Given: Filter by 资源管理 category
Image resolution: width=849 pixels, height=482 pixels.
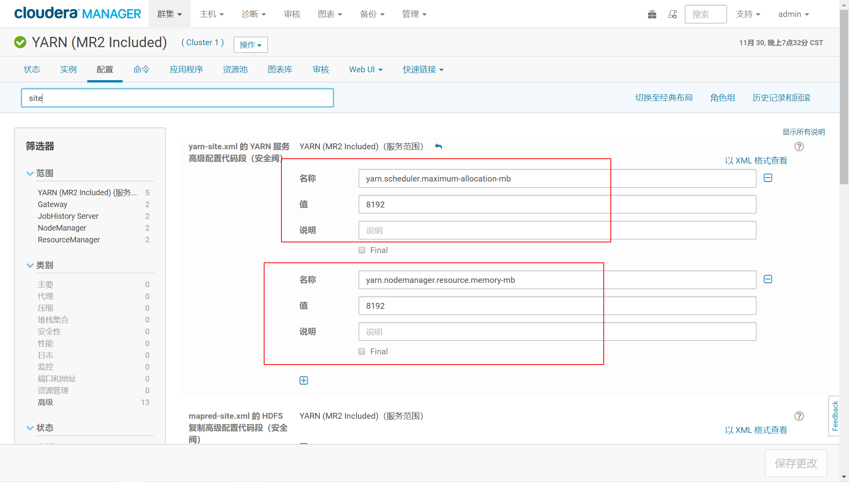Looking at the screenshot, I should click(53, 390).
